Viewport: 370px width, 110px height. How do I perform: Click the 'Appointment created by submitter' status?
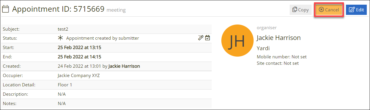(103, 38)
